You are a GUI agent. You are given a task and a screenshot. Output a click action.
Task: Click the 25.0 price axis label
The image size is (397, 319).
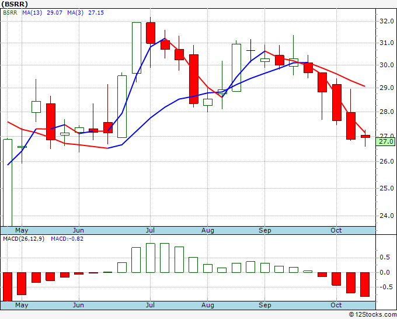point(386,188)
